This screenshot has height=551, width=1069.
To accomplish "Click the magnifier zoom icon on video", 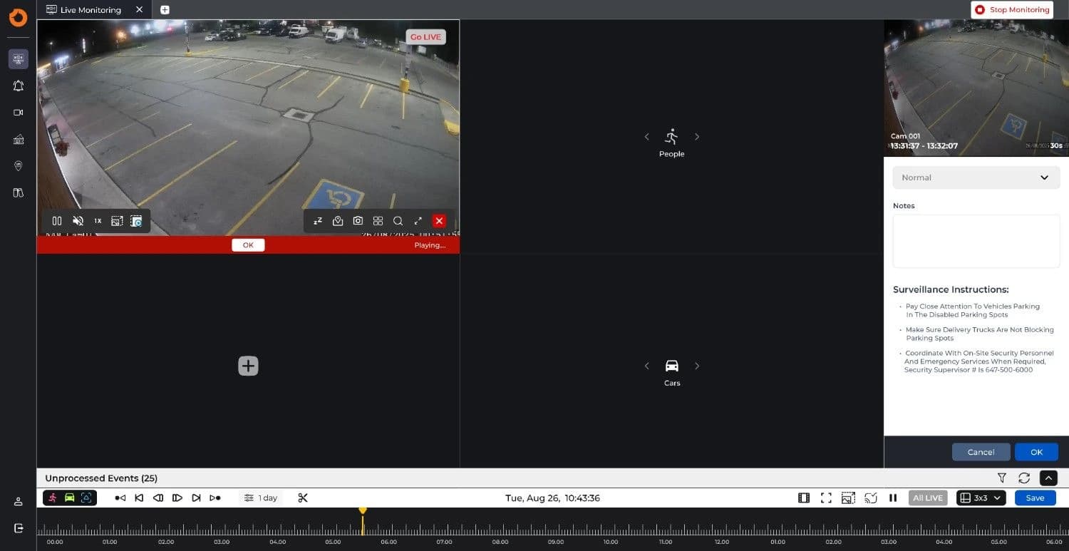I will click(398, 221).
